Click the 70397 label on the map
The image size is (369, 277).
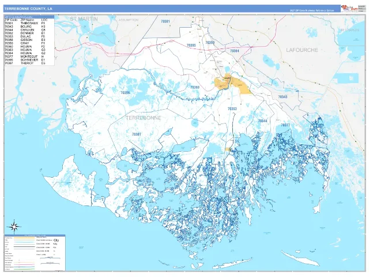[137, 134]
